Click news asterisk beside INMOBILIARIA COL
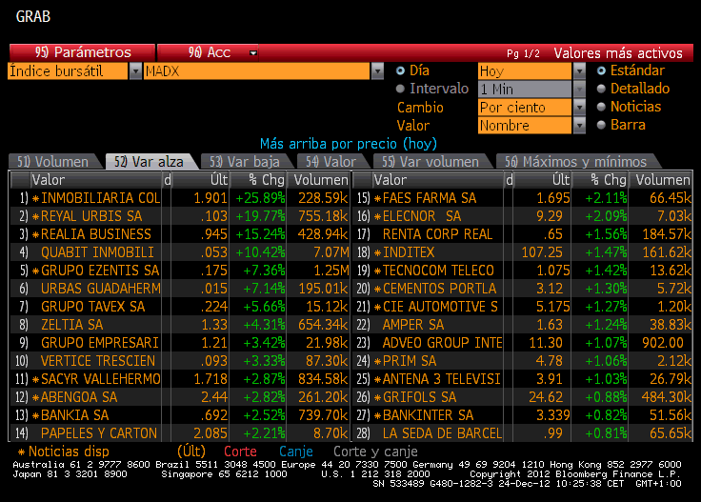Screen dimensions: 701x502 [x=35, y=198]
